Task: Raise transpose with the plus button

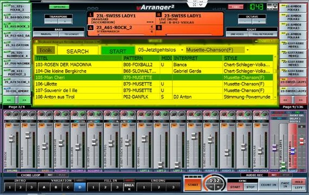Action: pyautogui.click(x=65, y=21)
